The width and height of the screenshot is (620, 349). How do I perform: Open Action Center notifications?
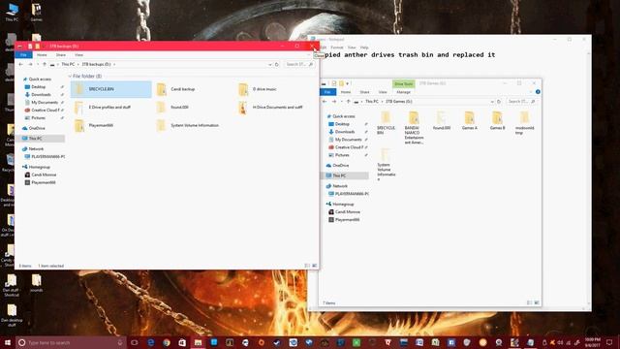[x=609, y=342]
